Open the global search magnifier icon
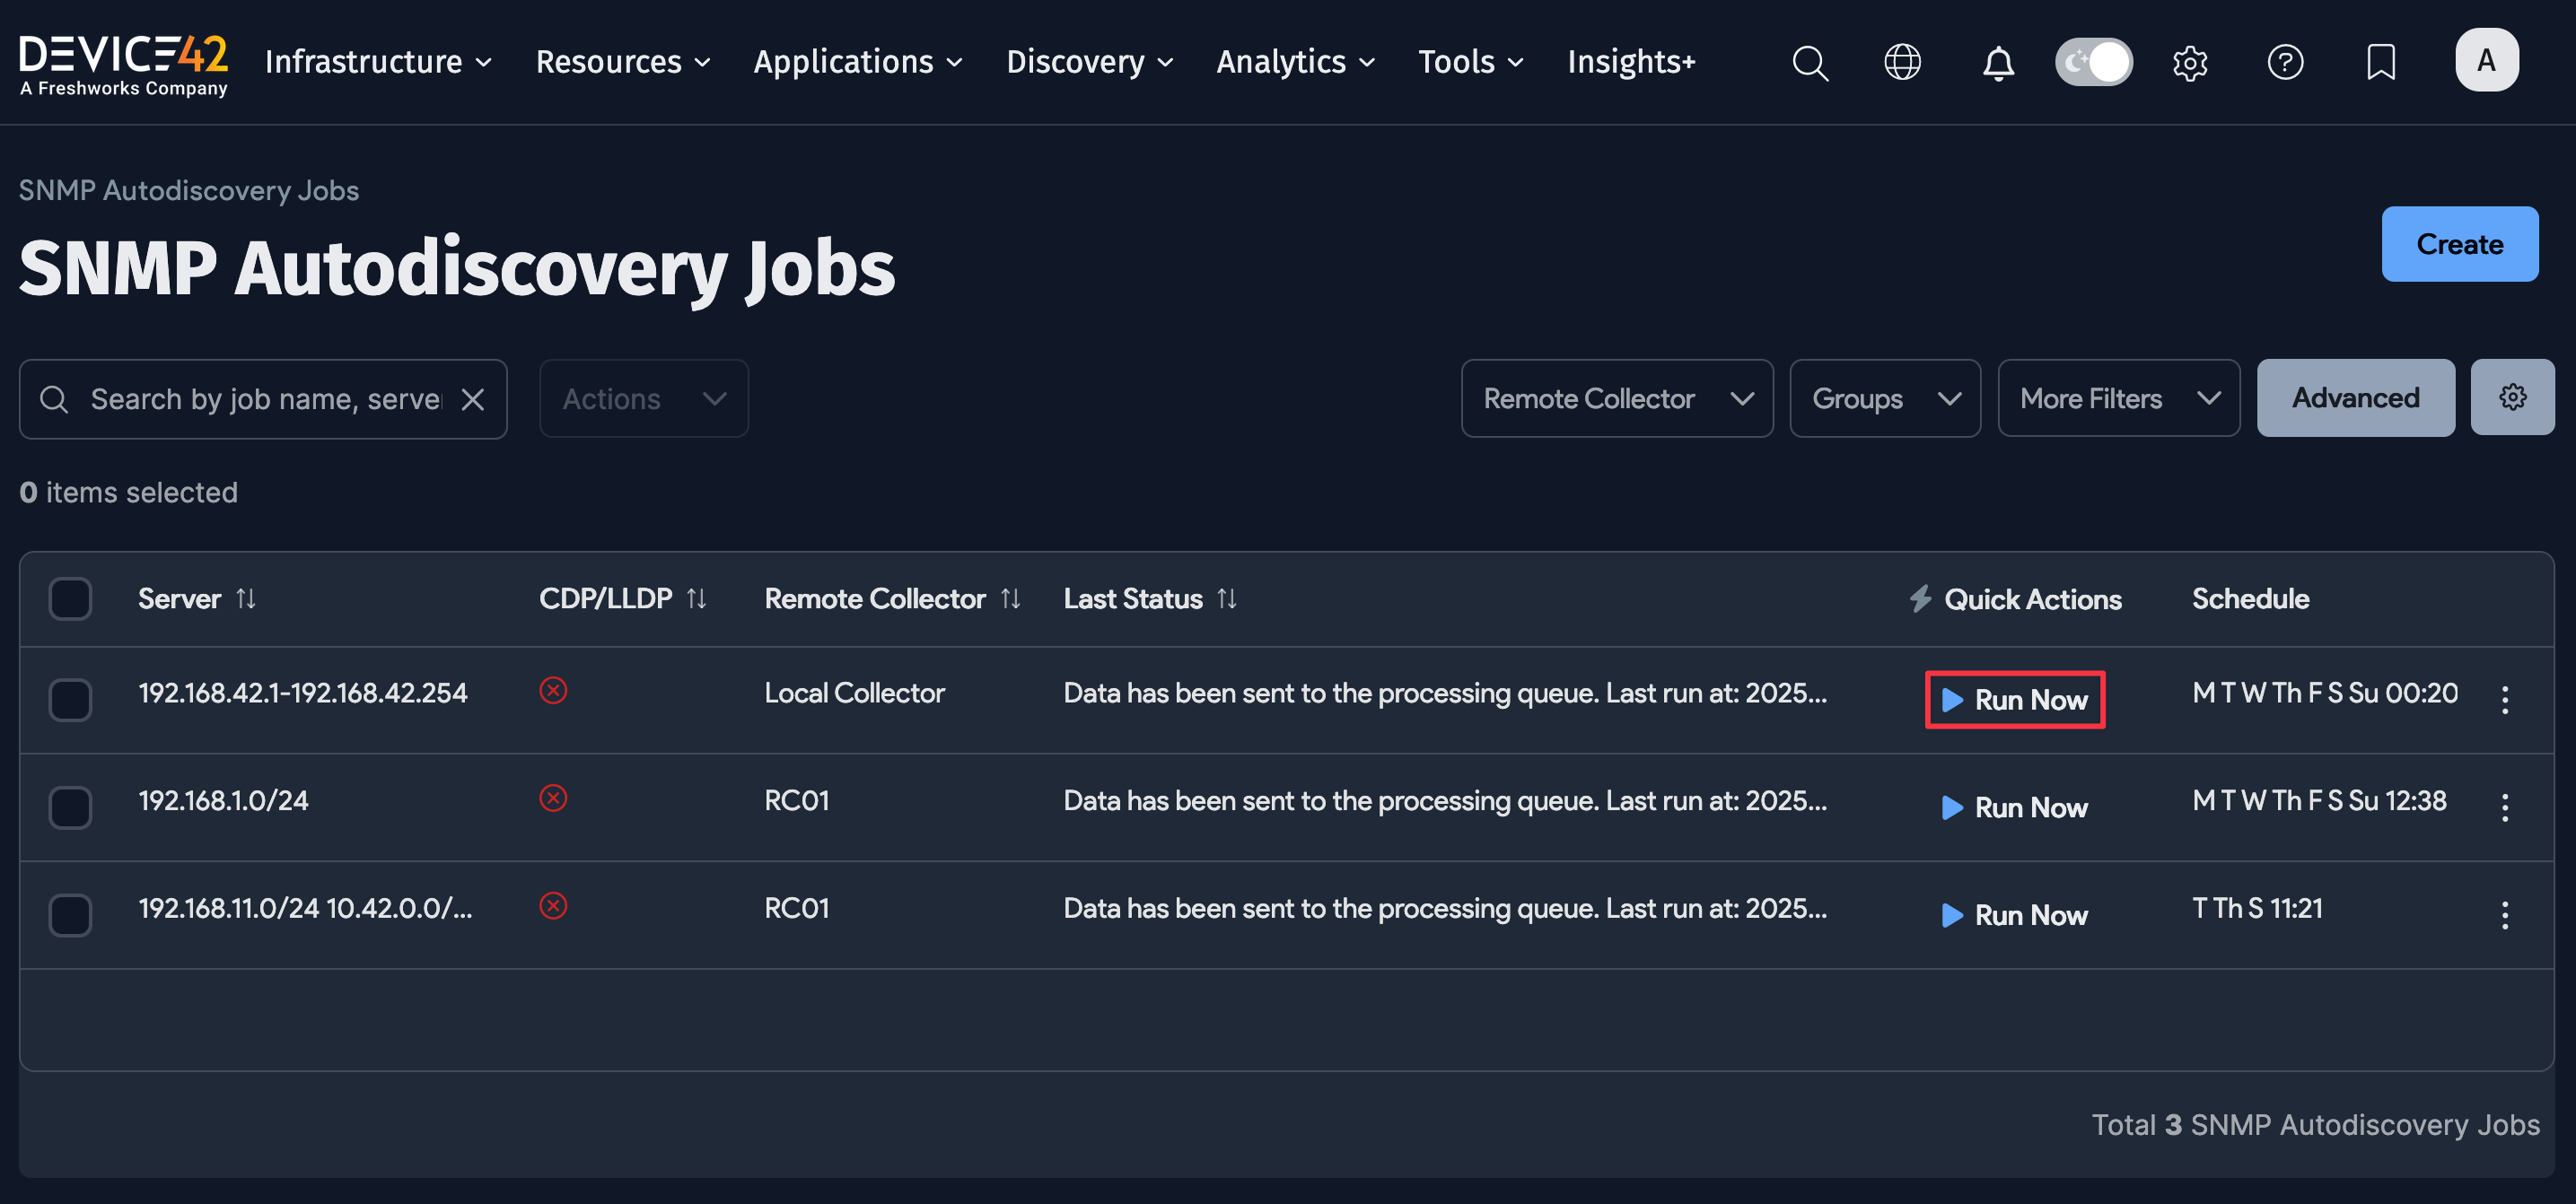2576x1204 pixels. pyautogui.click(x=1810, y=62)
